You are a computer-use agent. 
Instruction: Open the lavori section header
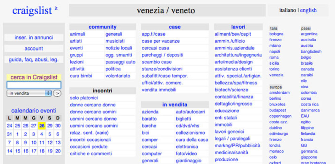(x=238, y=27)
